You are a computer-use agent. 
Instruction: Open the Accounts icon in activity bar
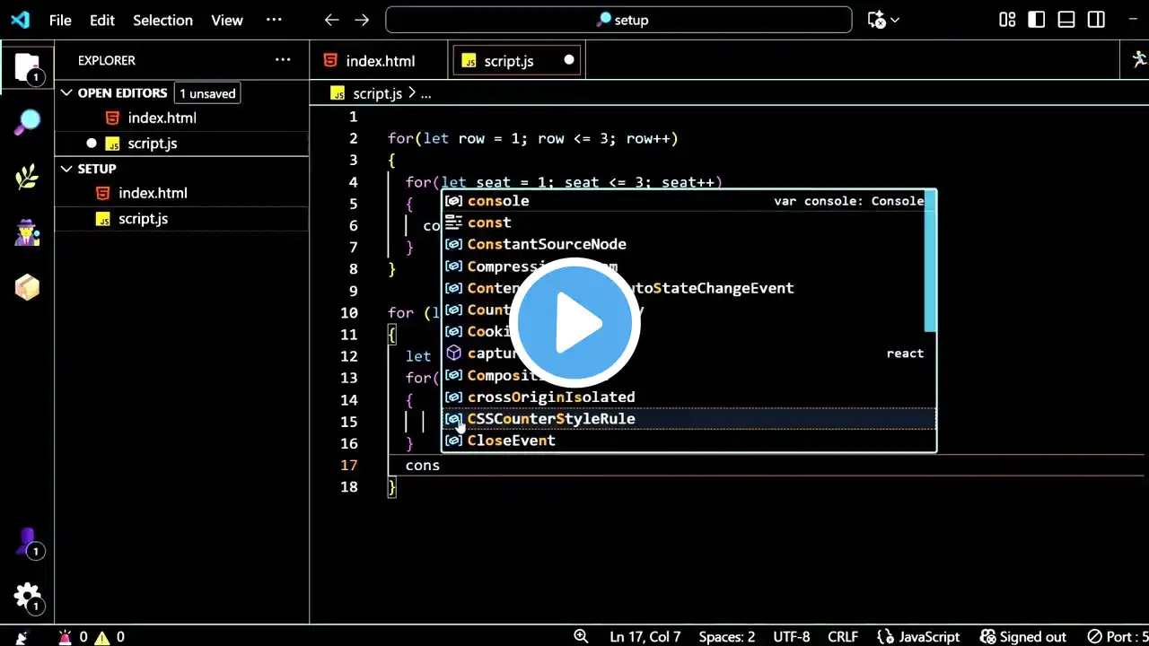[x=27, y=541]
